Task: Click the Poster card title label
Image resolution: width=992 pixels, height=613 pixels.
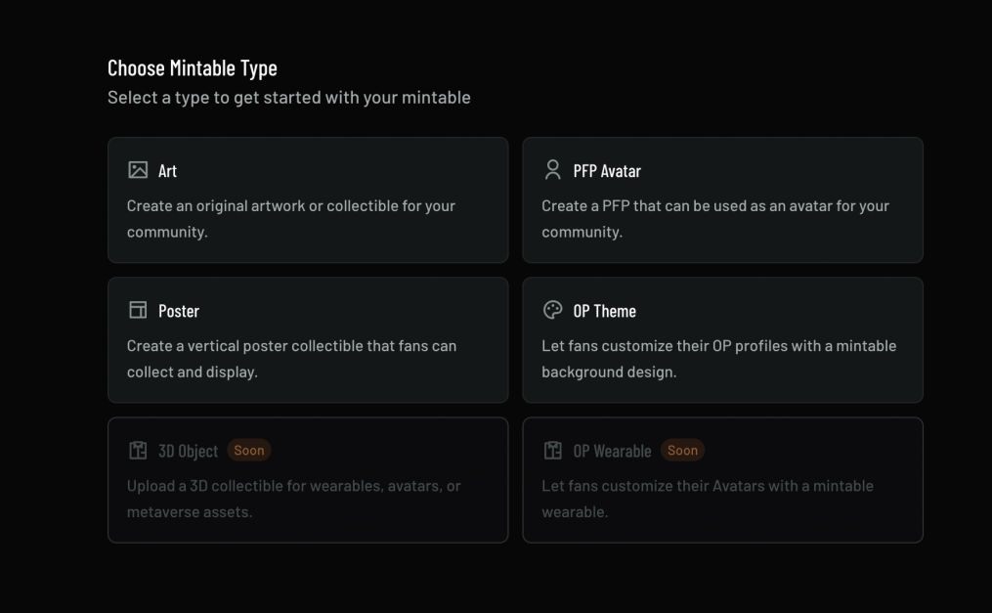Action: pyautogui.click(x=177, y=310)
